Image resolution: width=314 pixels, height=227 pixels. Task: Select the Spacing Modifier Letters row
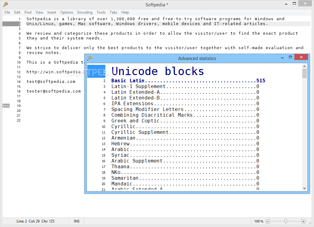tap(185, 109)
